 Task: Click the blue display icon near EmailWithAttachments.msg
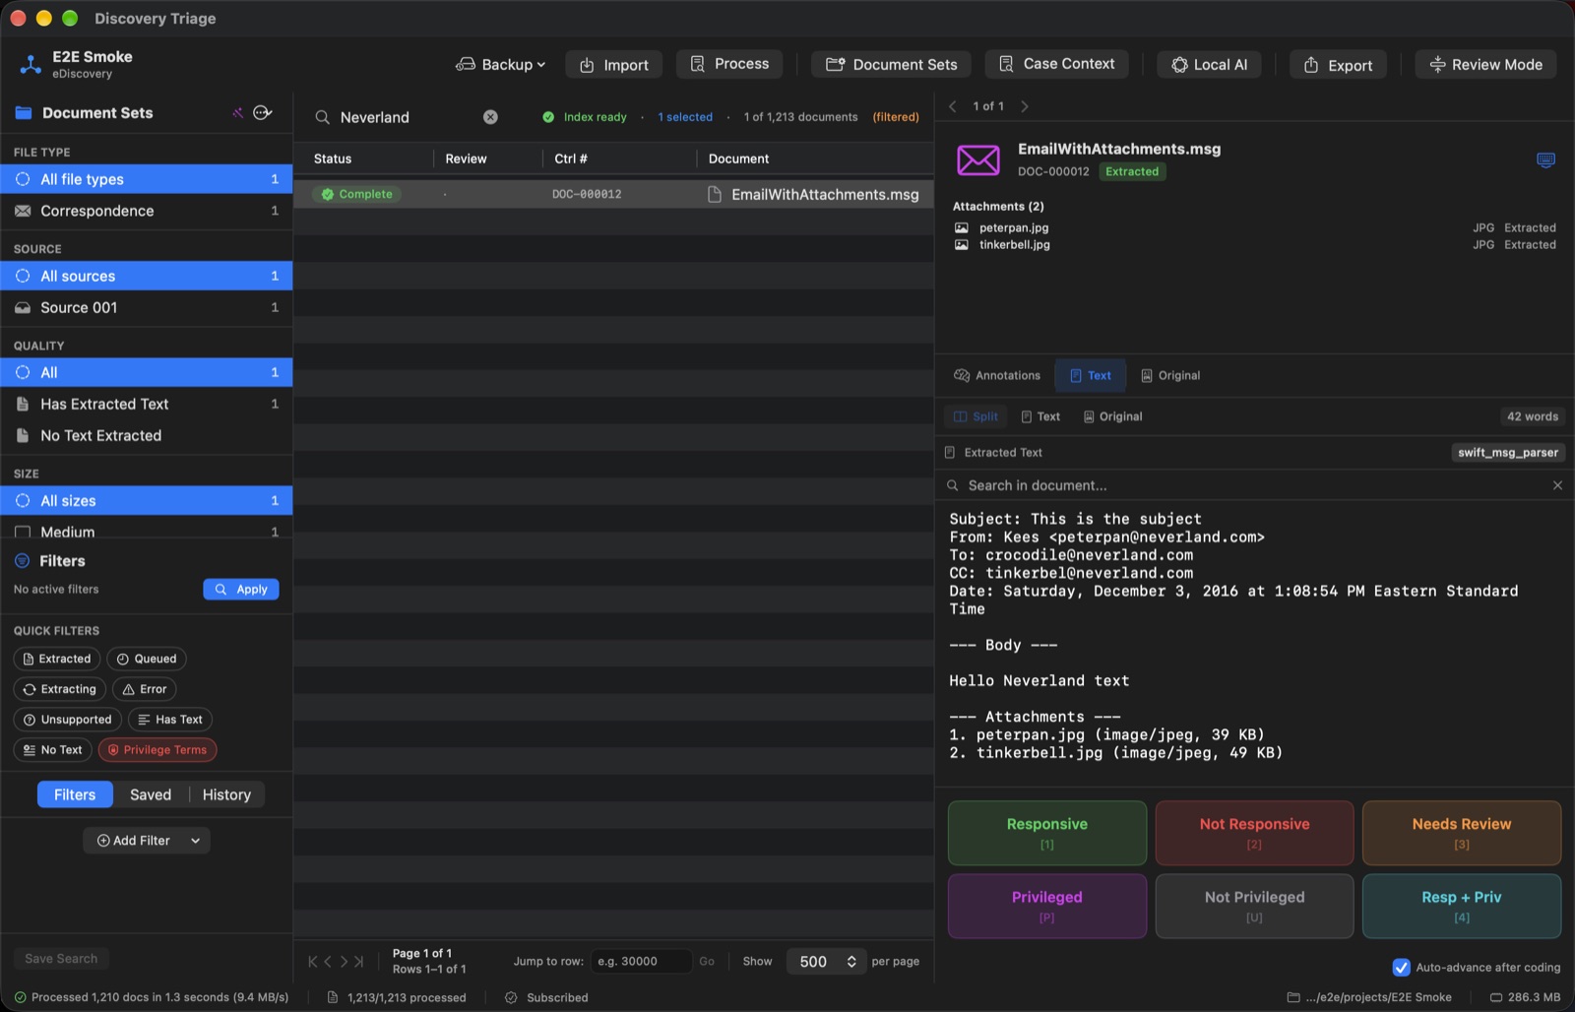[x=1545, y=159]
